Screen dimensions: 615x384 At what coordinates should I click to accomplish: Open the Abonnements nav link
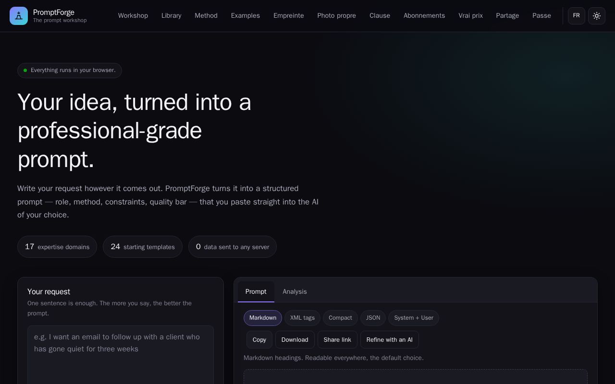click(424, 16)
